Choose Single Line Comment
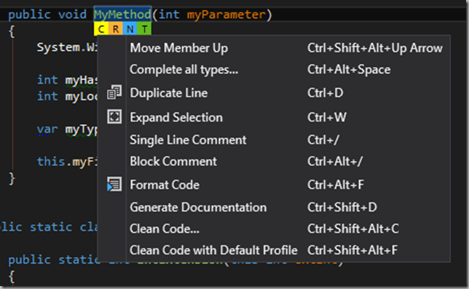 tap(274, 140)
